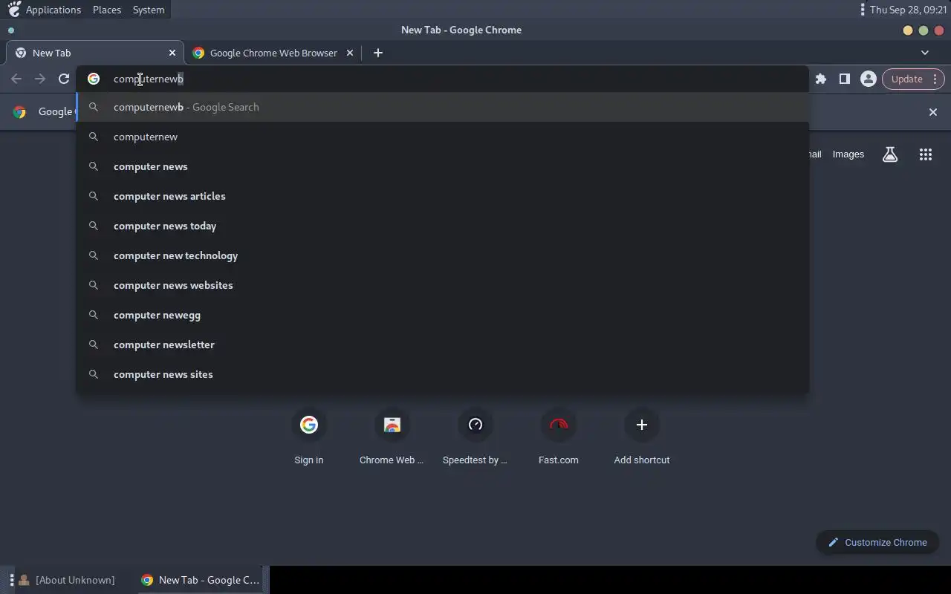Image resolution: width=951 pixels, height=594 pixels.
Task: Click the Update button in toolbar
Action: [x=913, y=79]
